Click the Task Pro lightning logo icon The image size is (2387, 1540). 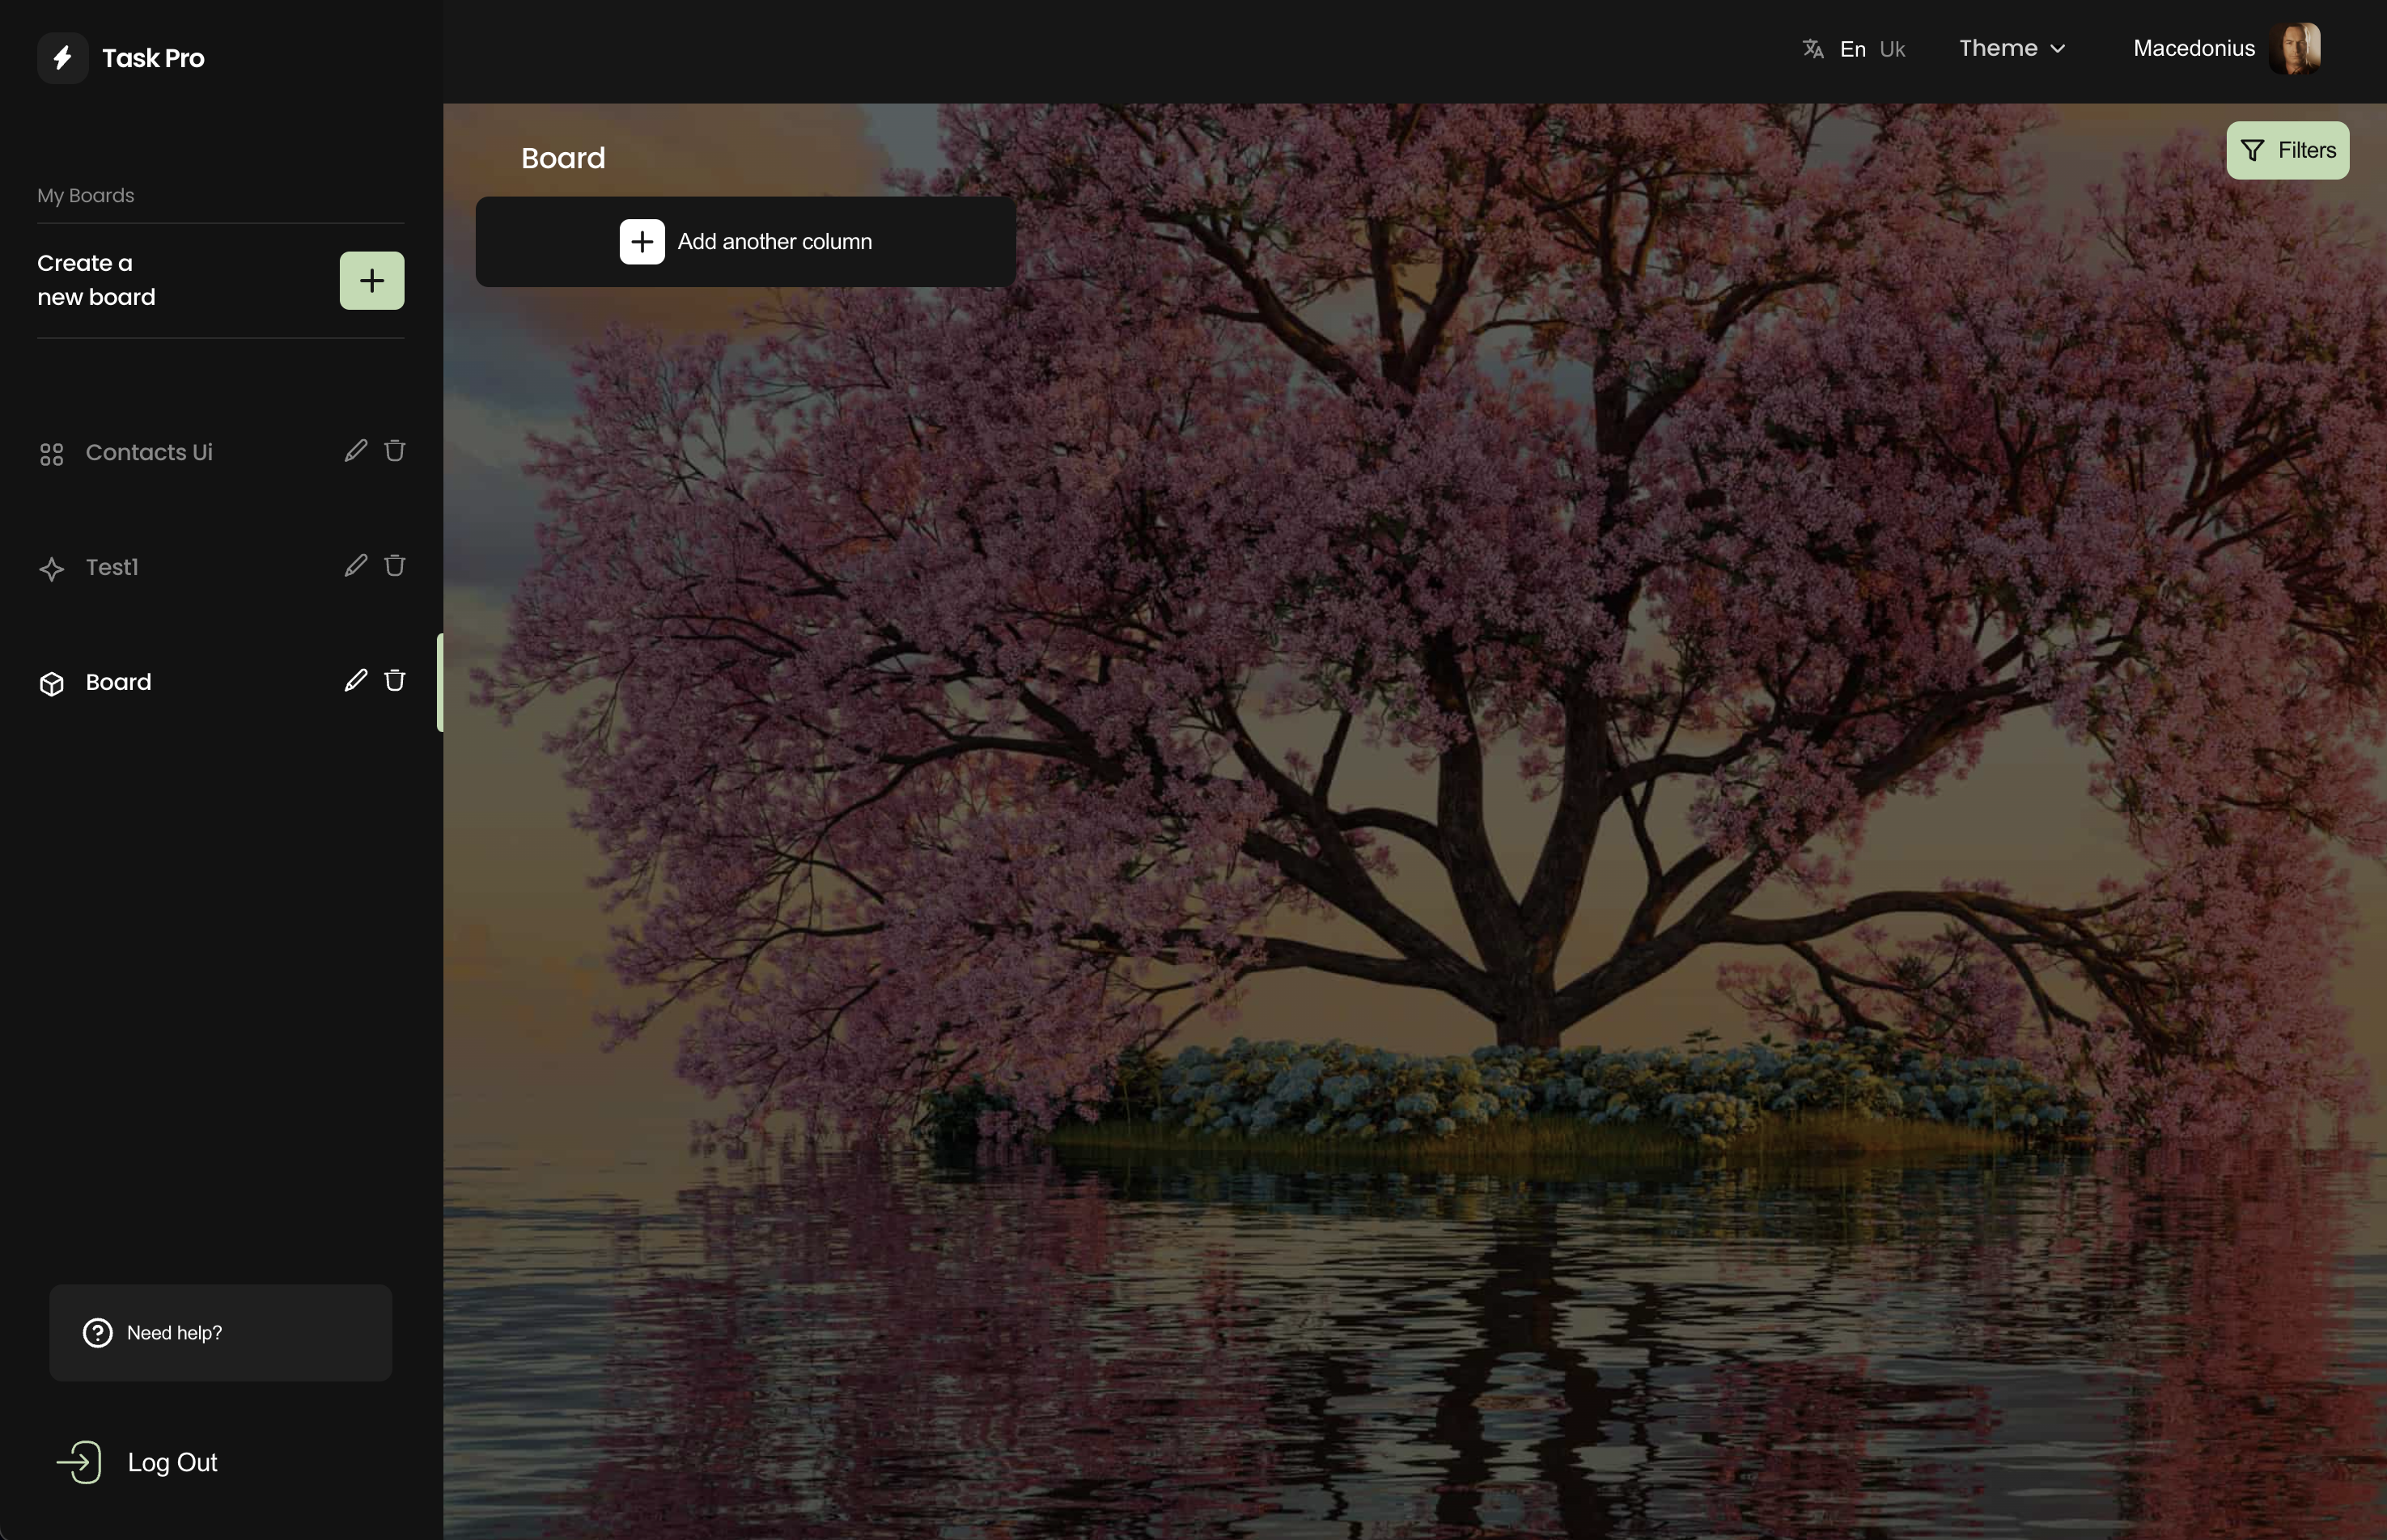point(63,58)
